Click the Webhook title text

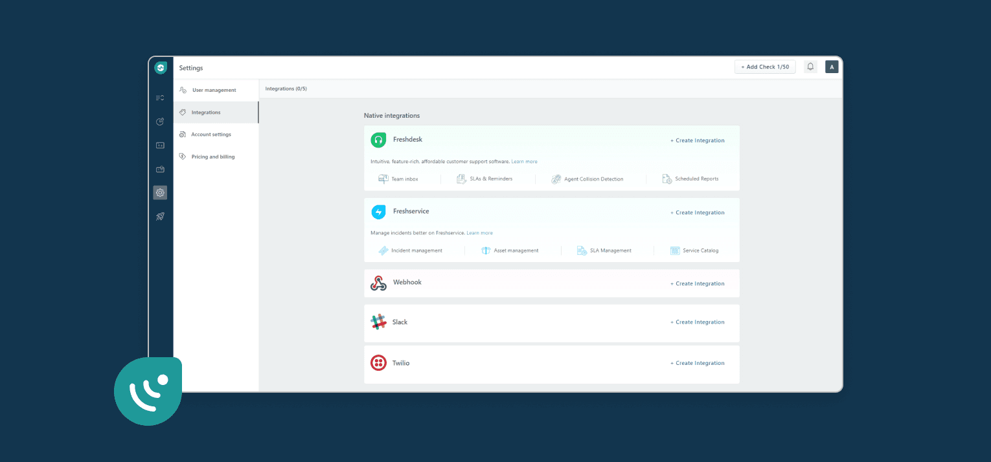(407, 282)
